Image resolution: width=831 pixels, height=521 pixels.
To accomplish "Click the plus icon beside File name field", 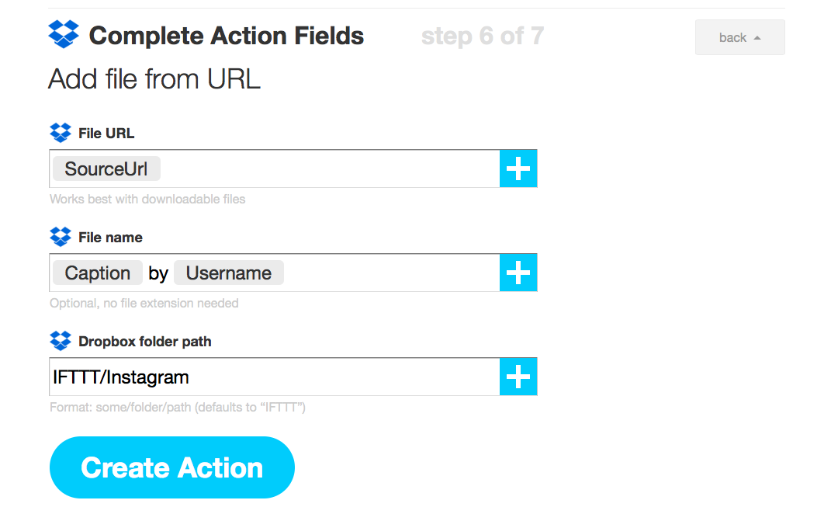I will pyautogui.click(x=518, y=273).
